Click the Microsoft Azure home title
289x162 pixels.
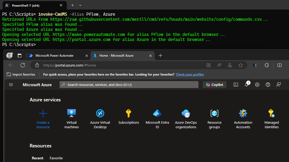37,85
